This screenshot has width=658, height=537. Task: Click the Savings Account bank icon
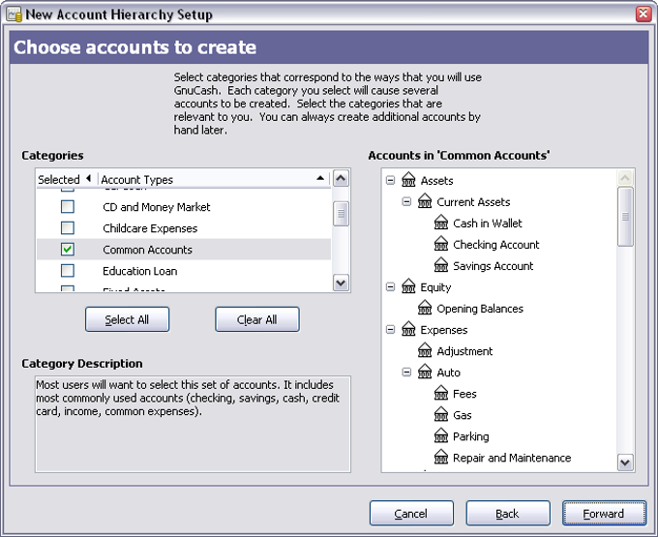(441, 265)
